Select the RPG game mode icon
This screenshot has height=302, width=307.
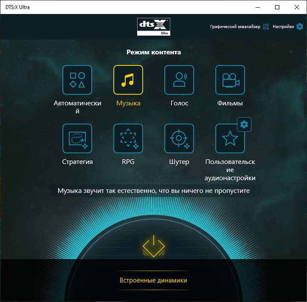pos(128,139)
